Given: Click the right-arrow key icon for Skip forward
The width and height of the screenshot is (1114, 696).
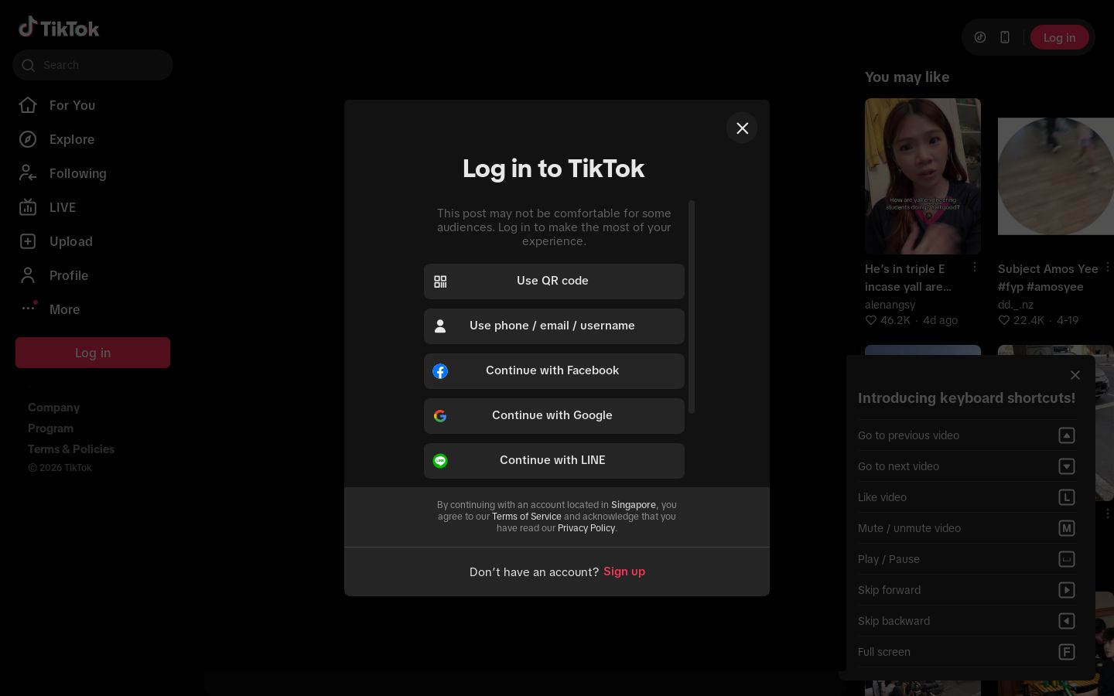Looking at the screenshot, I should [x=1067, y=590].
